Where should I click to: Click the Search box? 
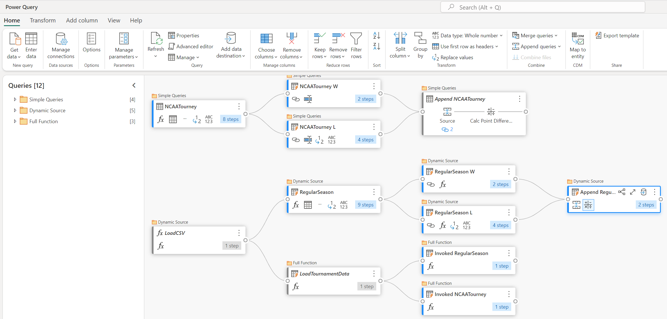pos(542,7)
